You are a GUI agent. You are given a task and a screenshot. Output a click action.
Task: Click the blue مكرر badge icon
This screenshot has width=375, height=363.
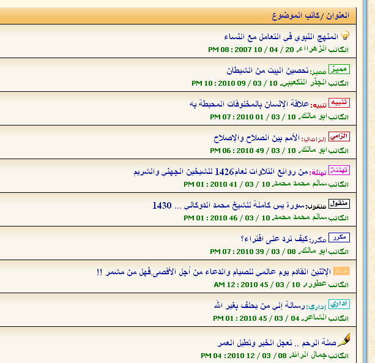[x=339, y=238]
